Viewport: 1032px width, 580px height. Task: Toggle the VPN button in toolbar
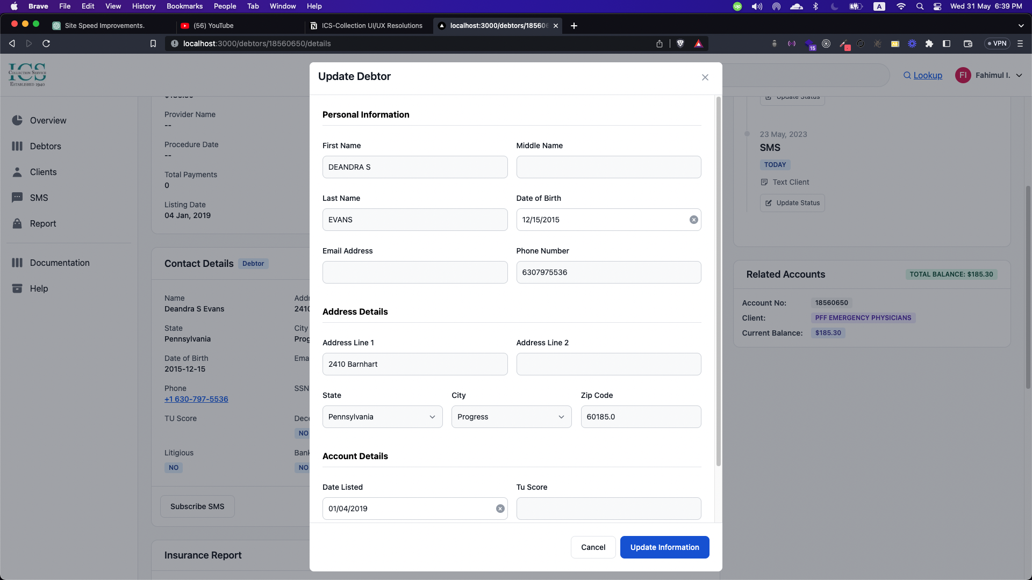click(997, 44)
